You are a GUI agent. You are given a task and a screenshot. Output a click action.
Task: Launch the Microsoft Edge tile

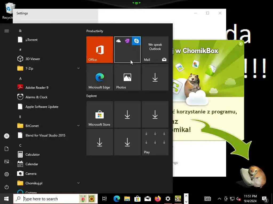point(100,77)
